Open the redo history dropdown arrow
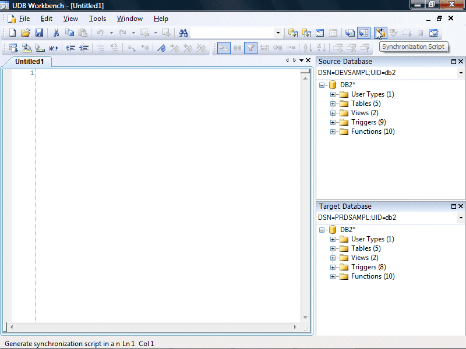 tap(133, 33)
